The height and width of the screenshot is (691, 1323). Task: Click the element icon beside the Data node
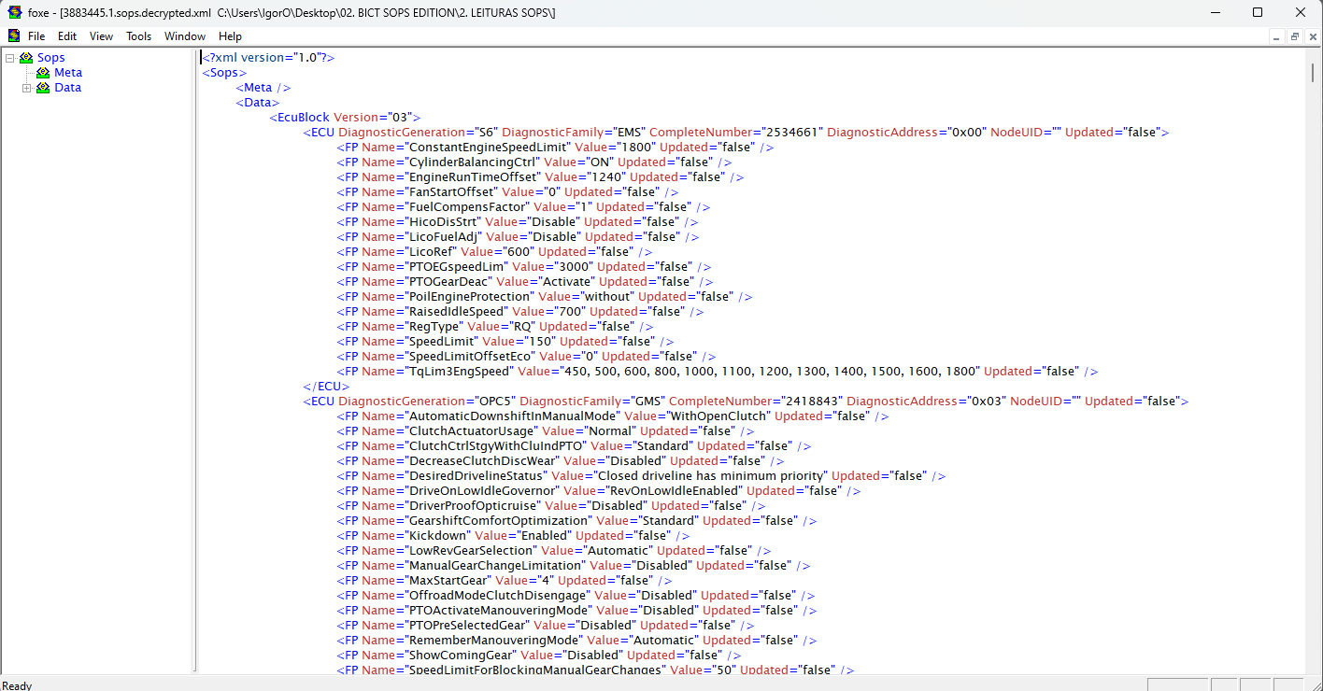pyautogui.click(x=43, y=87)
